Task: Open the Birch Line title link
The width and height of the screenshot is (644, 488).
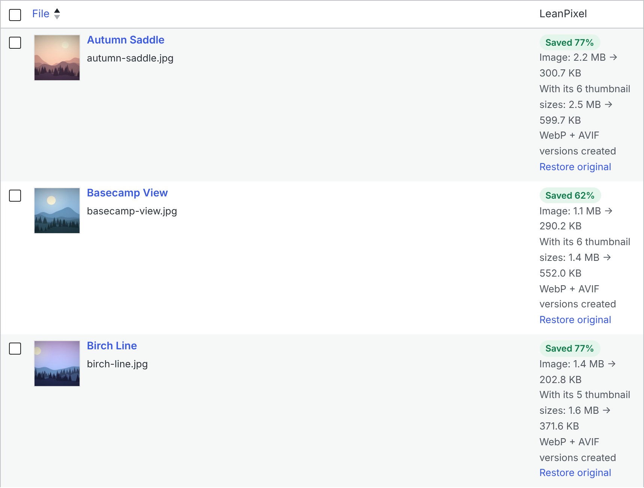Action: point(112,346)
